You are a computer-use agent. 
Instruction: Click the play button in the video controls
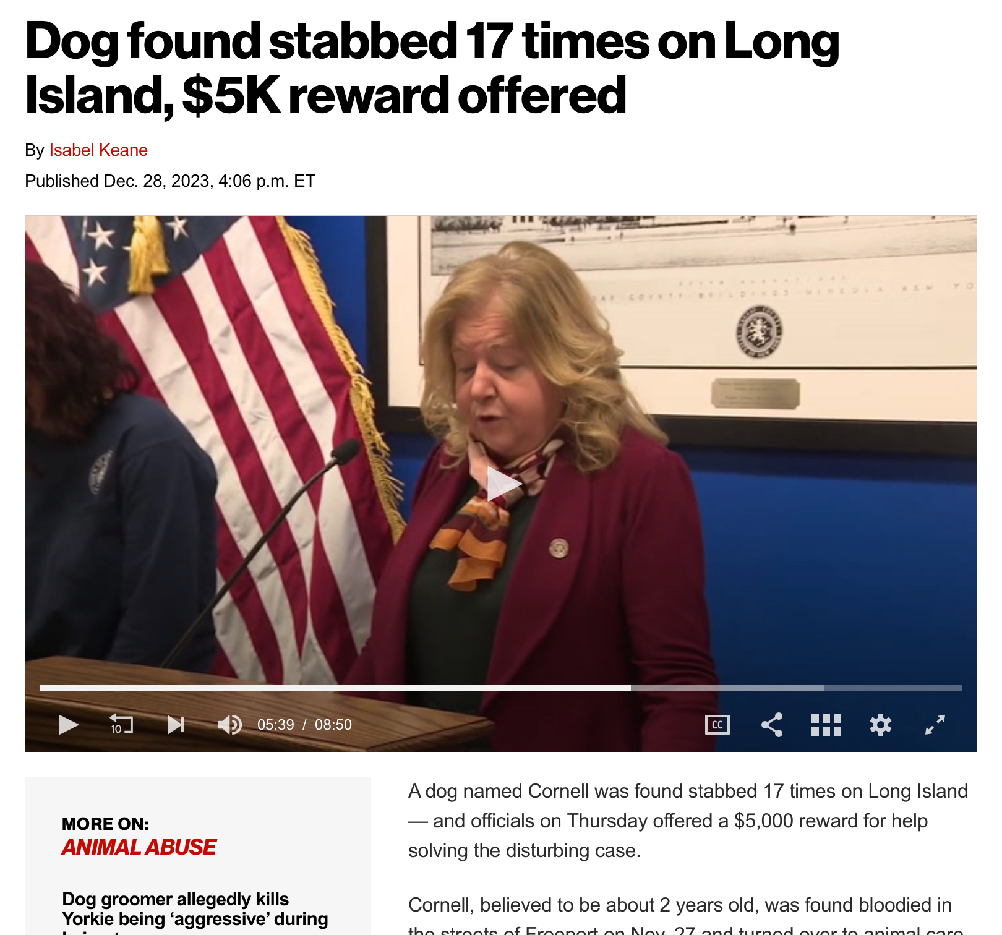(x=68, y=724)
